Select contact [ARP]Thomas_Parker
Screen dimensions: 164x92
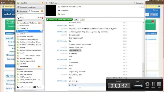[29, 77]
